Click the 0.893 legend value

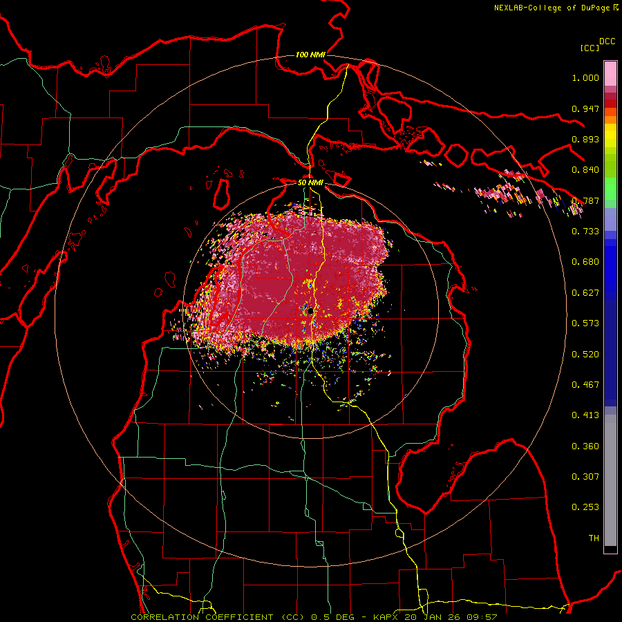point(585,139)
